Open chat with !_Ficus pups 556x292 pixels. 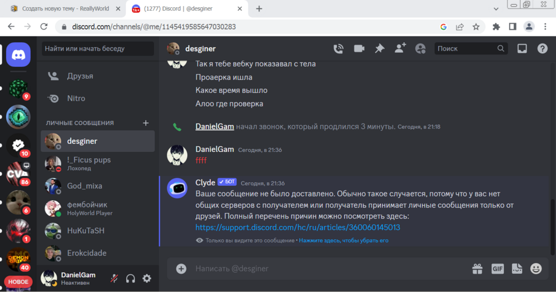pyautogui.click(x=97, y=164)
